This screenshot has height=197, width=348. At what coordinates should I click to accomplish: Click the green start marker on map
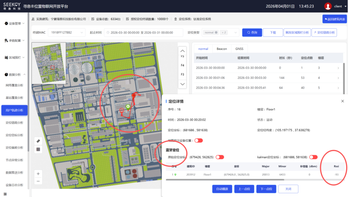[128, 107]
